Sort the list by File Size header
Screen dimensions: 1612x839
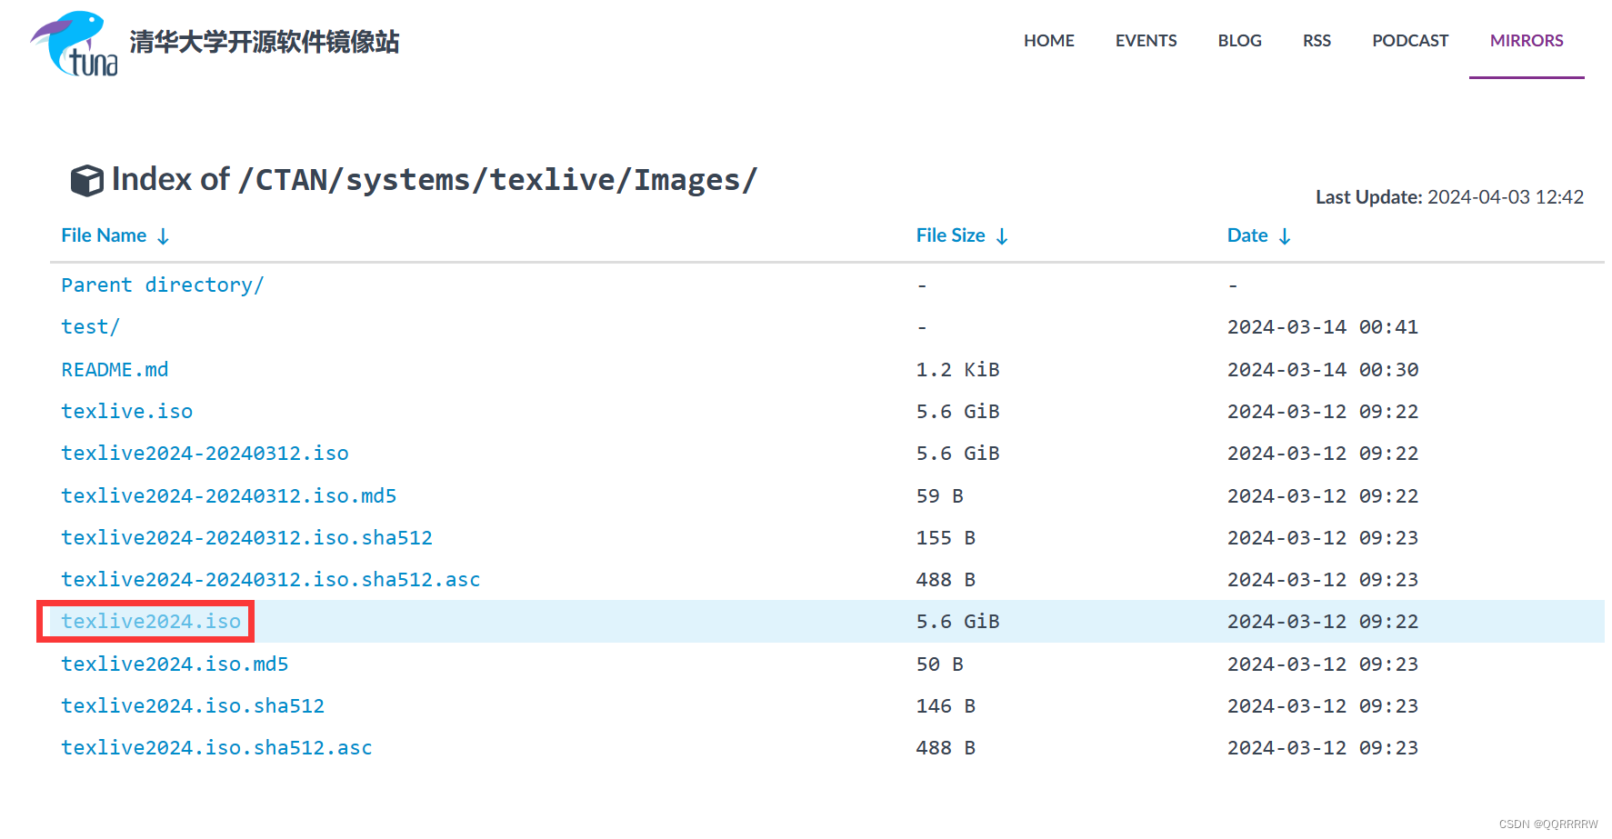tap(950, 235)
